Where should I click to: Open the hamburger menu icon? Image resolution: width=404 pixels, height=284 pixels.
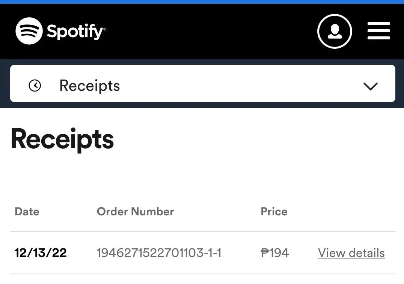click(378, 31)
